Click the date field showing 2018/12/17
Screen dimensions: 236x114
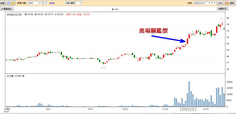201,3
